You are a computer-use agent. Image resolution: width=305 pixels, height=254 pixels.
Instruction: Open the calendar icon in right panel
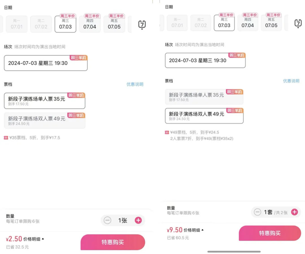(298, 23)
